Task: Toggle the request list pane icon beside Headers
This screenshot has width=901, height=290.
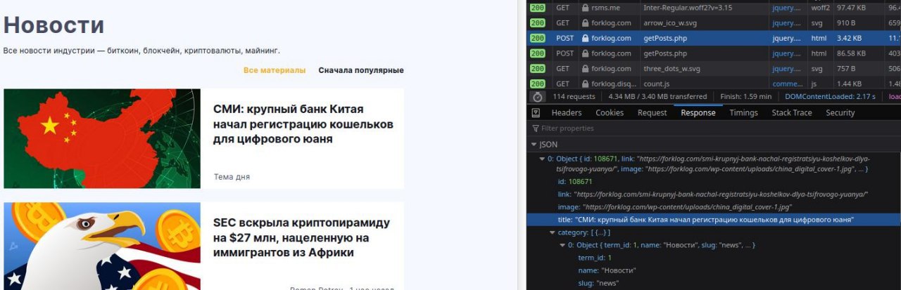Action: tap(536, 112)
